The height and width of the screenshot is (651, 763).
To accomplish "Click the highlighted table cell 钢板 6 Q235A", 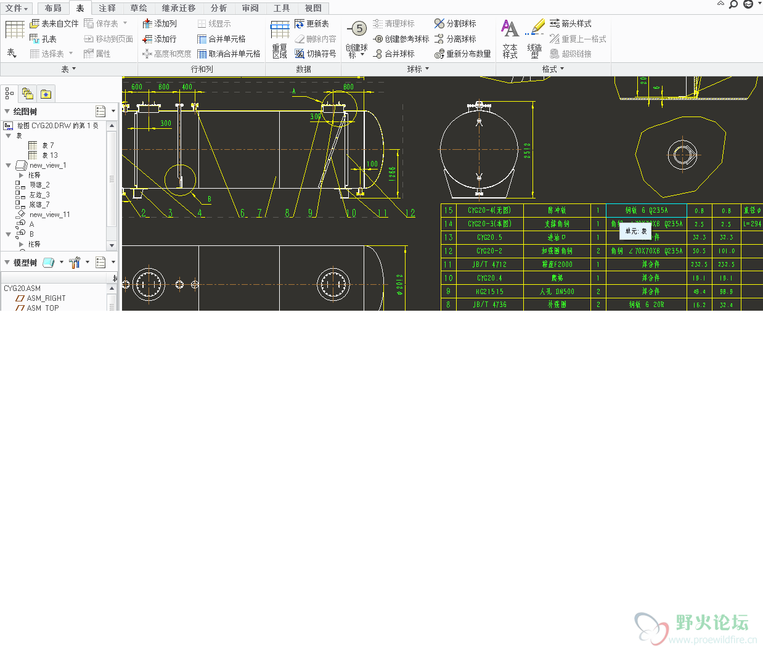I will [647, 210].
